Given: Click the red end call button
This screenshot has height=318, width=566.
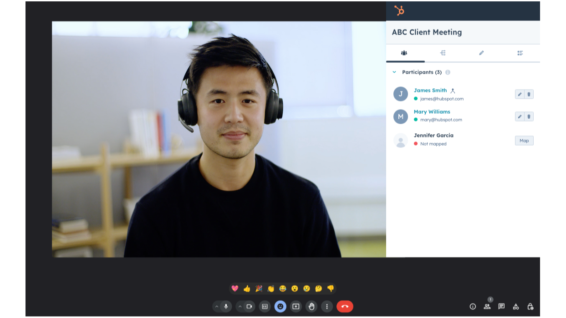Looking at the screenshot, I should (345, 307).
